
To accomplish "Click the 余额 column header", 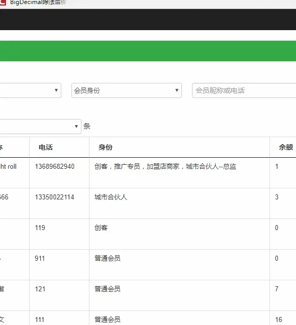I will [286, 147].
